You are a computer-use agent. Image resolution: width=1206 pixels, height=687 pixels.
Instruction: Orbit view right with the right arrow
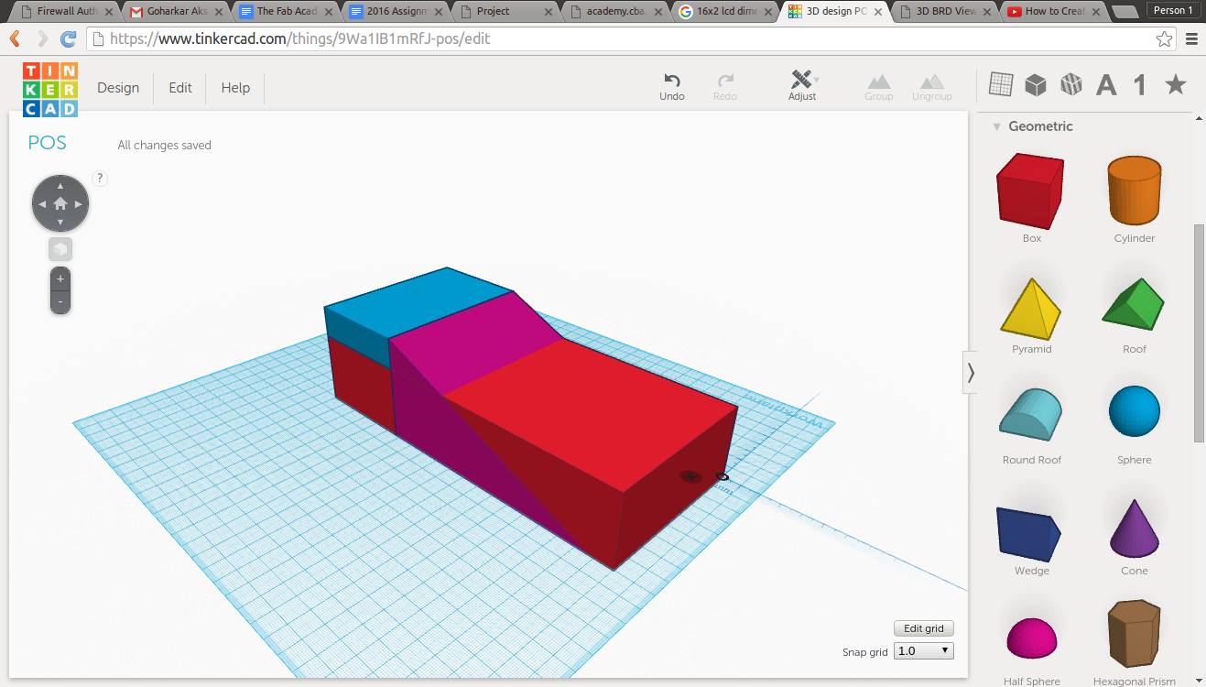point(79,203)
